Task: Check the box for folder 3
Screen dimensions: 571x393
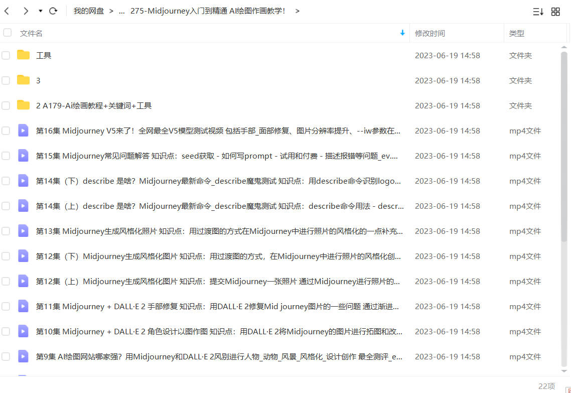Action: pos(6,80)
